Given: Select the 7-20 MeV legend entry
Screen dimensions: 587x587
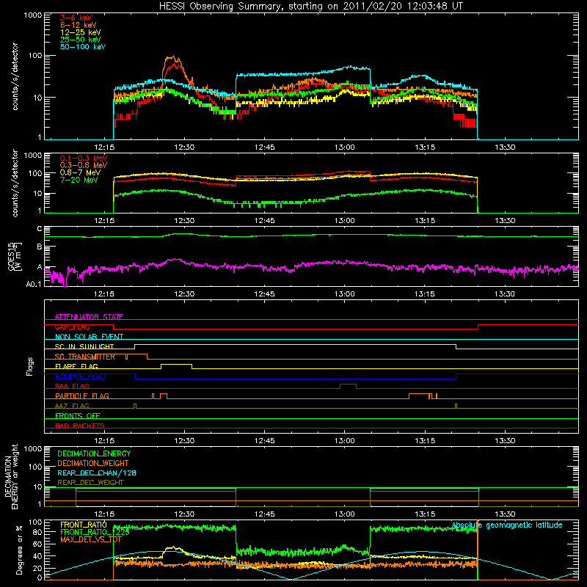Looking at the screenshot, I should coord(79,180).
